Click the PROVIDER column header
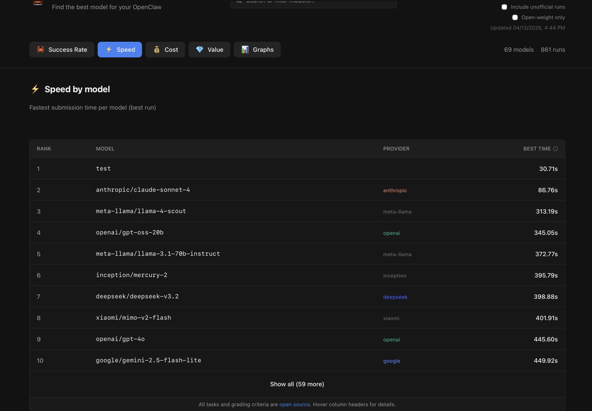Viewport: 592px width, 411px height. click(x=396, y=149)
